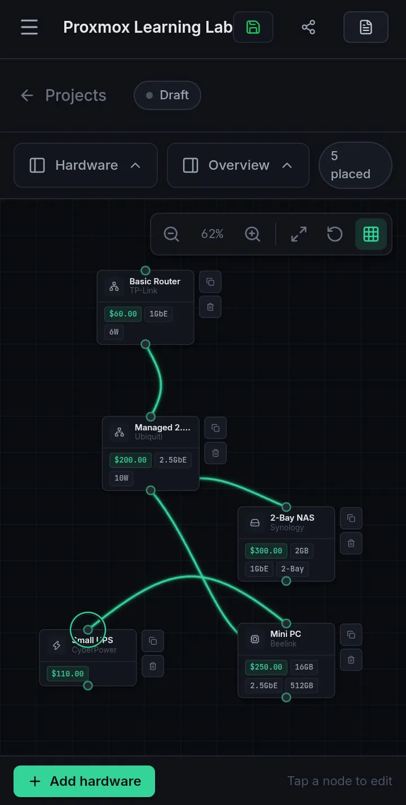This screenshot has height=805, width=406.
Task: Duplicate the Basic Router node
Action: [210, 281]
